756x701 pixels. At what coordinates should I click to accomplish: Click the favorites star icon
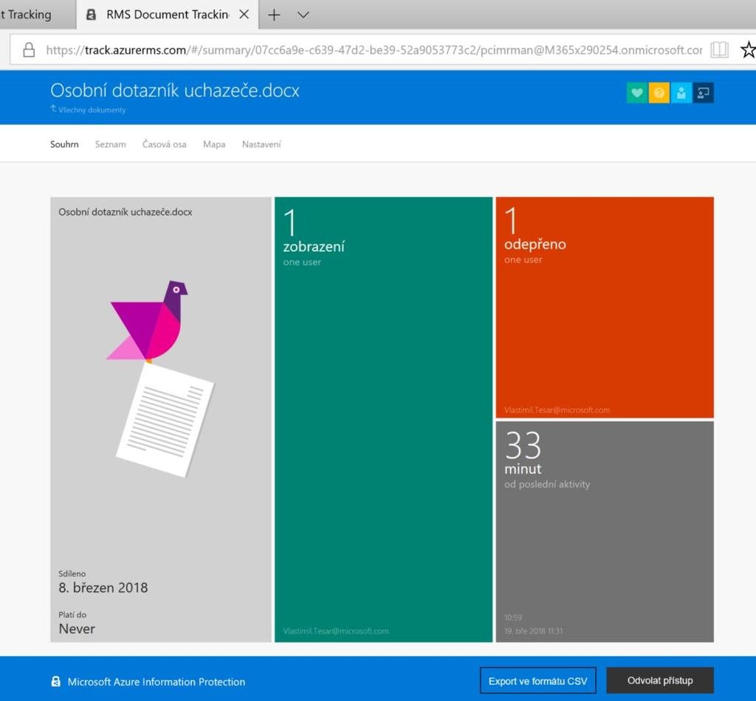[x=749, y=49]
